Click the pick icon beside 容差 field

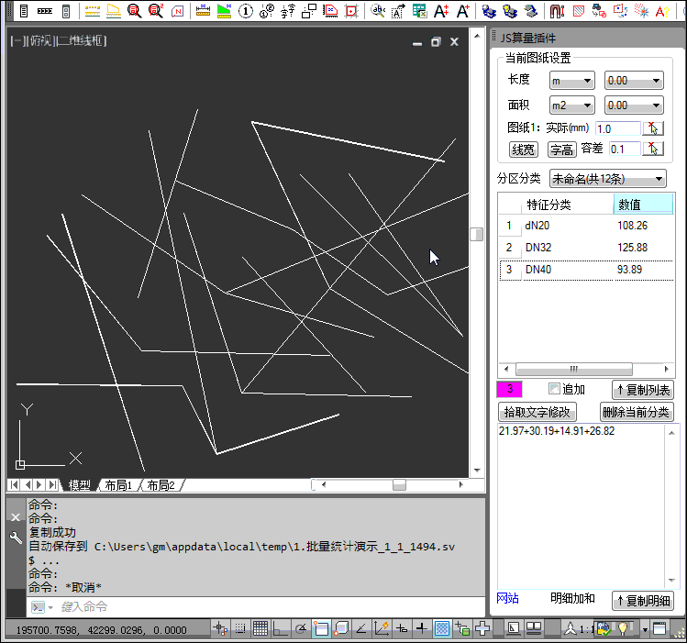(x=653, y=149)
